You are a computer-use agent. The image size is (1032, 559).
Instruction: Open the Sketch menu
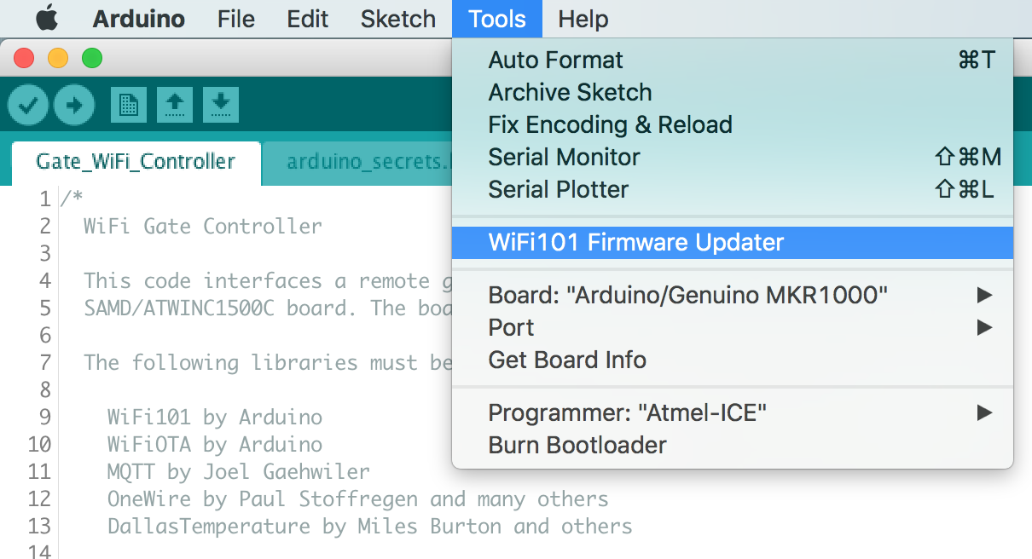click(398, 19)
